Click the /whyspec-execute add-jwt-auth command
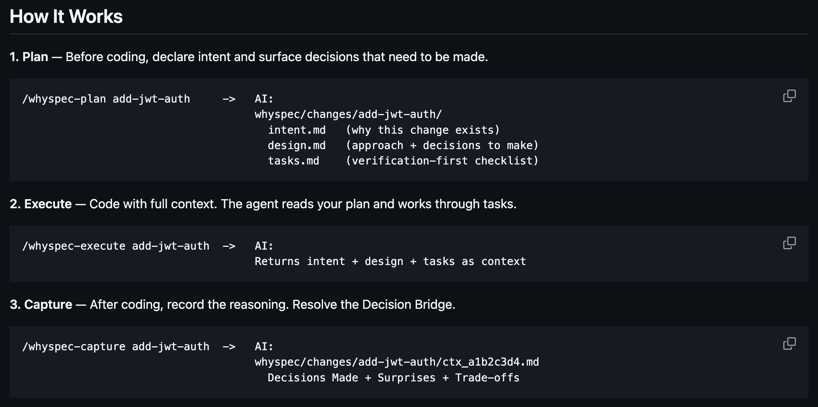 [116, 246]
